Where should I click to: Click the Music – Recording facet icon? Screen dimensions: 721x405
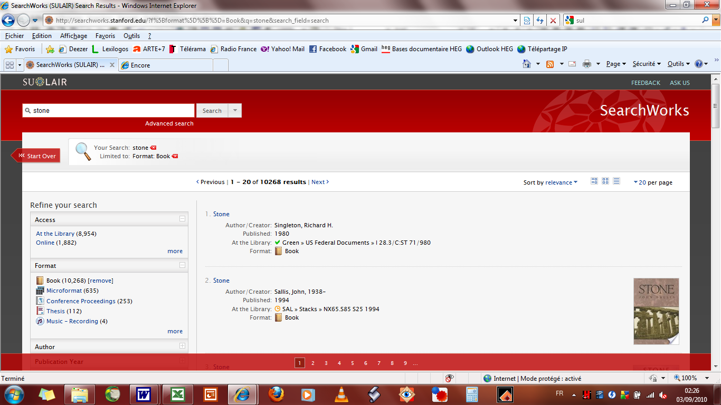click(x=40, y=321)
